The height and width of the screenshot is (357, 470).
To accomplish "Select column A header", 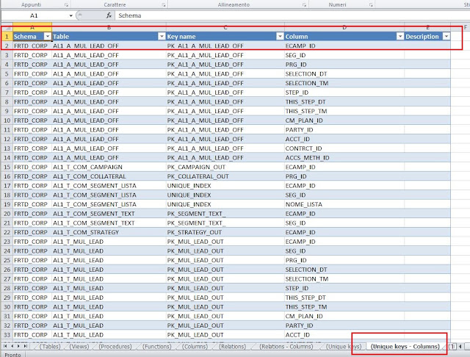I will point(32,27).
